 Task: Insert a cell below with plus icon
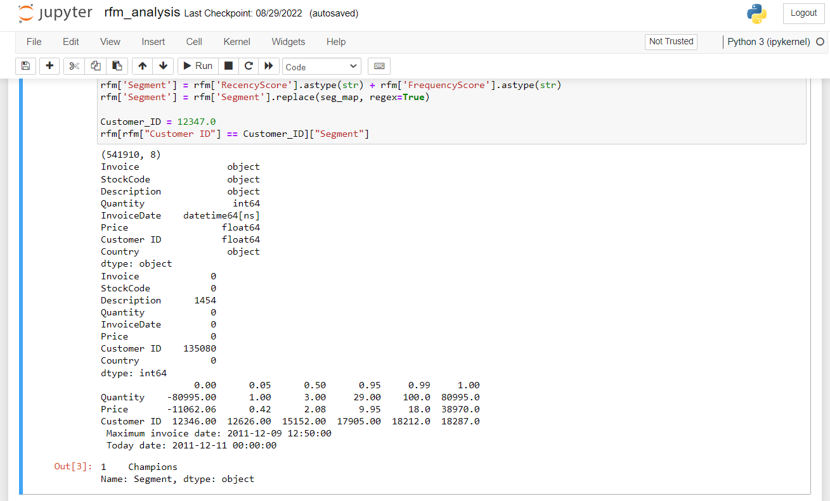pyautogui.click(x=49, y=66)
